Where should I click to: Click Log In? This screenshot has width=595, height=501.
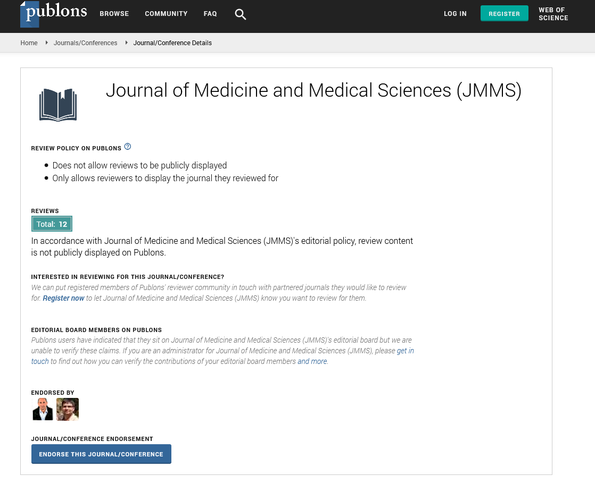pos(456,14)
